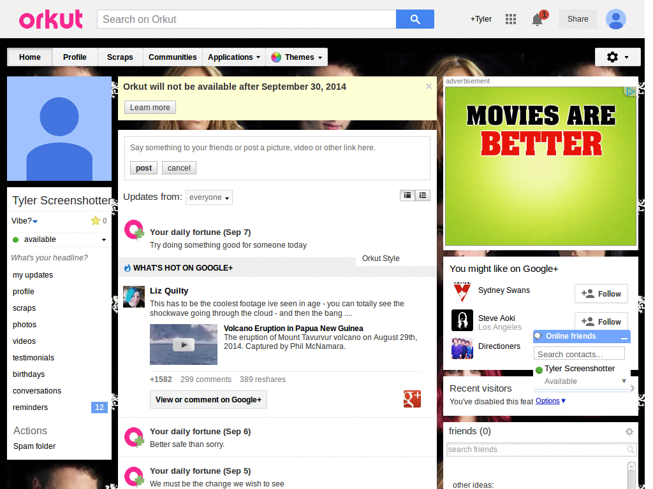Open photos in left sidebar

click(25, 325)
